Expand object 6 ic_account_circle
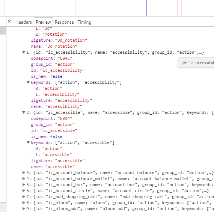This screenshot has width=214, height=212. coord(24,191)
